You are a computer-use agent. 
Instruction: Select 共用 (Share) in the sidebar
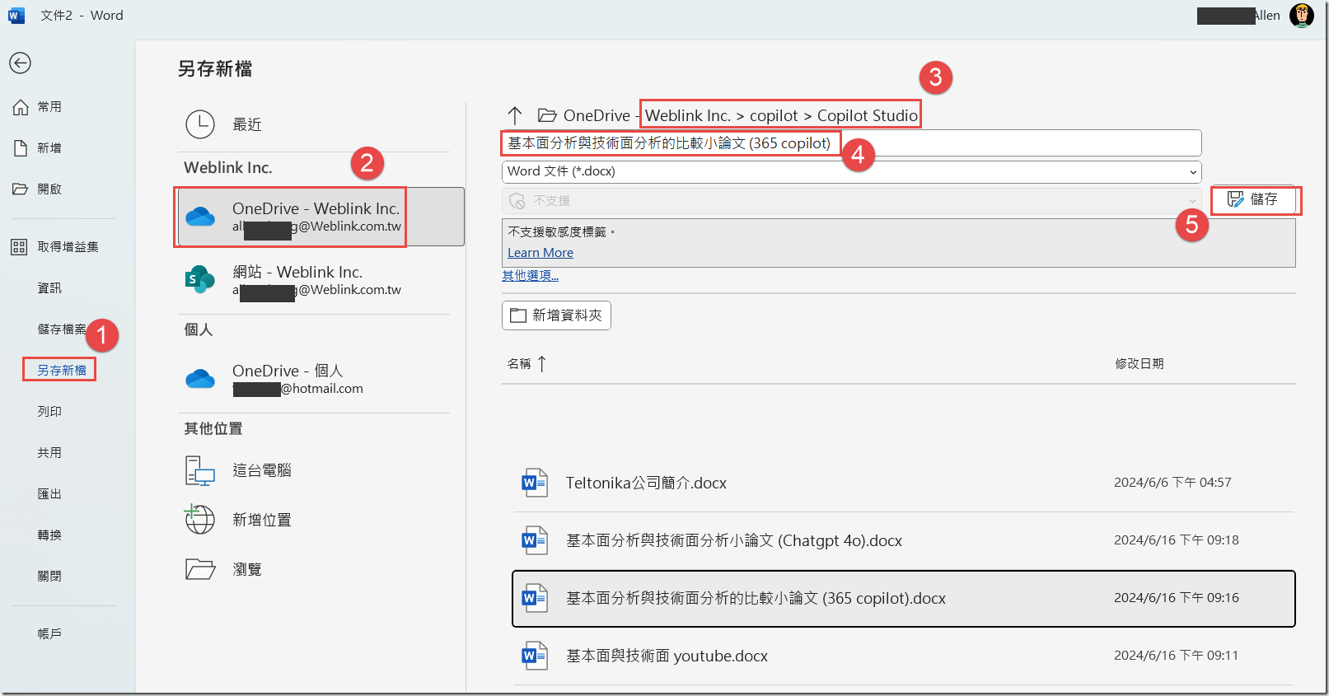[49, 453]
